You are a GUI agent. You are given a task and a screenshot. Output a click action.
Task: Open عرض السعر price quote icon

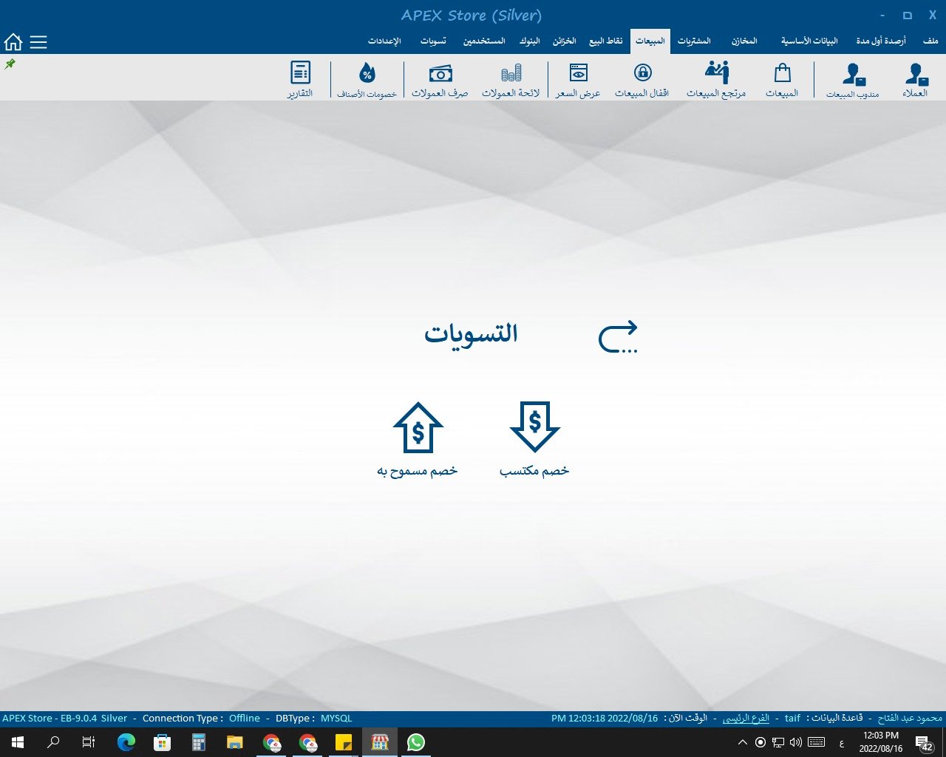pyautogui.click(x=578, y=79)
